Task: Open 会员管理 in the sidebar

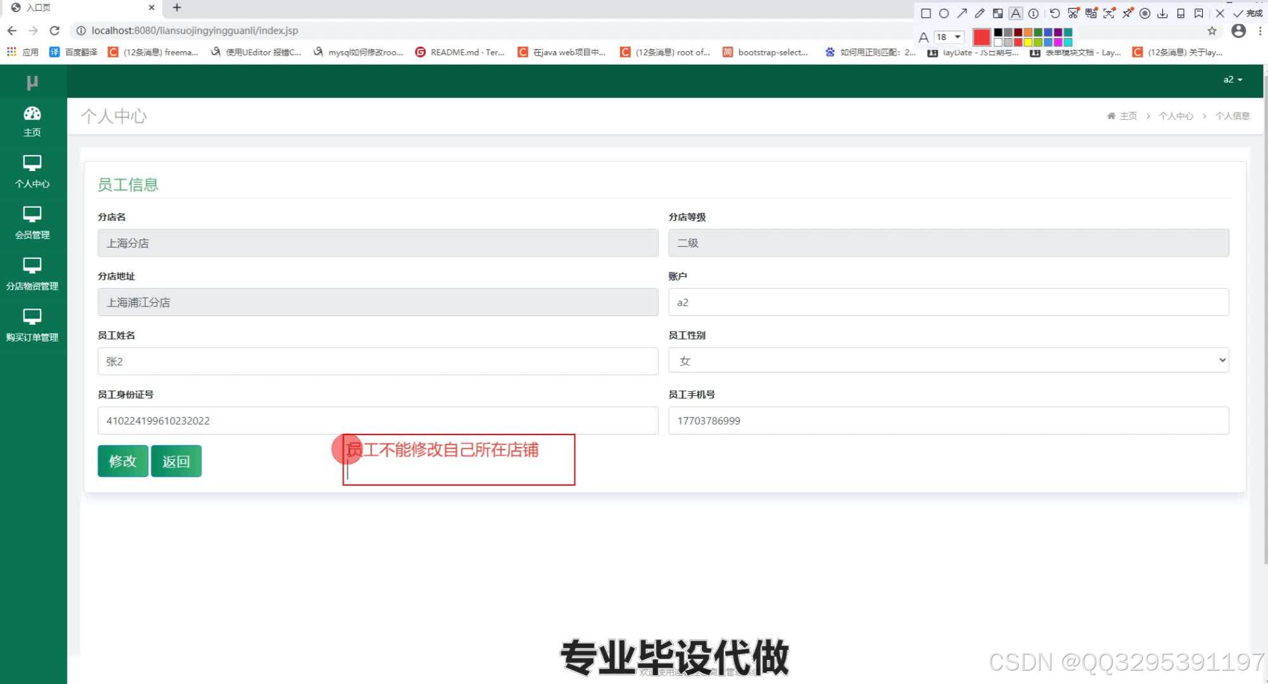Action: point(32,223)
